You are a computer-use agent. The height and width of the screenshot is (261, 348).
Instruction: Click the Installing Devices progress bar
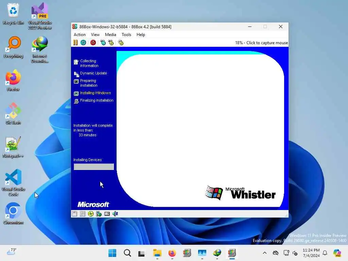94,167
